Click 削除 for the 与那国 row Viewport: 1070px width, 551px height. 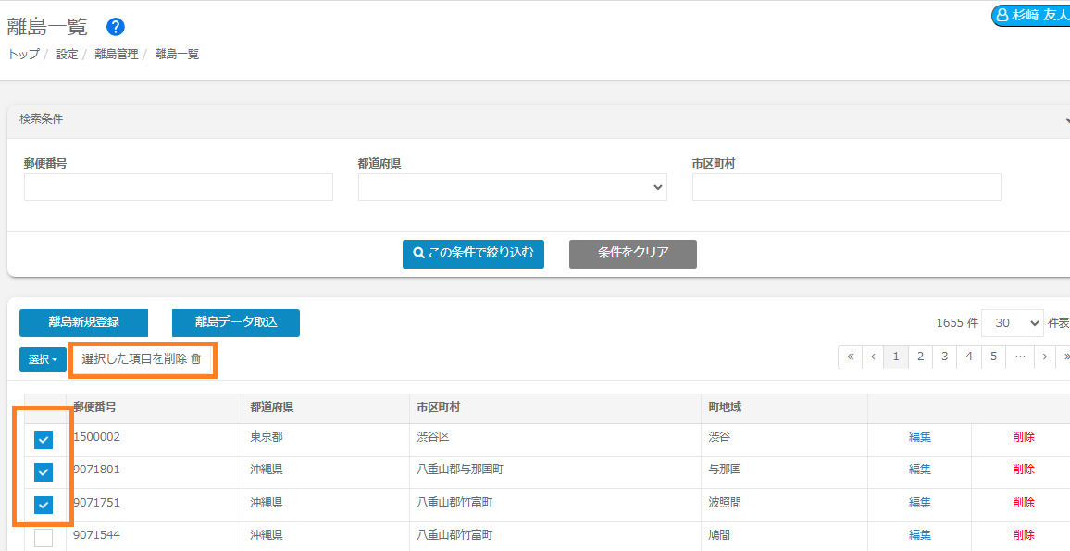[x=1023, y=470]
